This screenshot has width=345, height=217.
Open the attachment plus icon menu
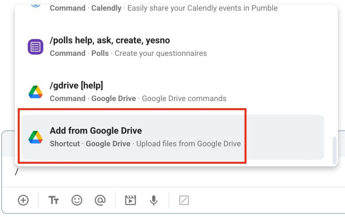(x=23, y=200)
